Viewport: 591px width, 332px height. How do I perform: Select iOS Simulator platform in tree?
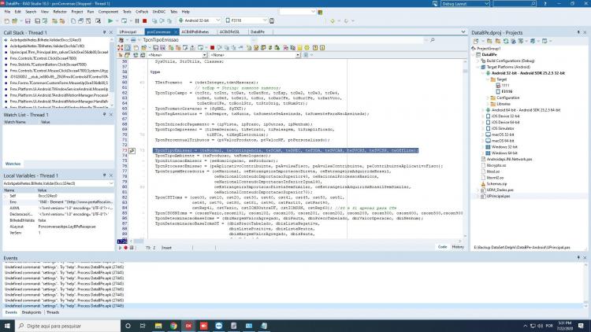503,128
